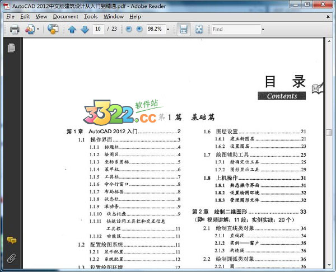The height and width of the screenshot is (272, 336).
Task: Open the Attachments paperclip panel icon
Action: pyautogui.click(x=11, y=259)
